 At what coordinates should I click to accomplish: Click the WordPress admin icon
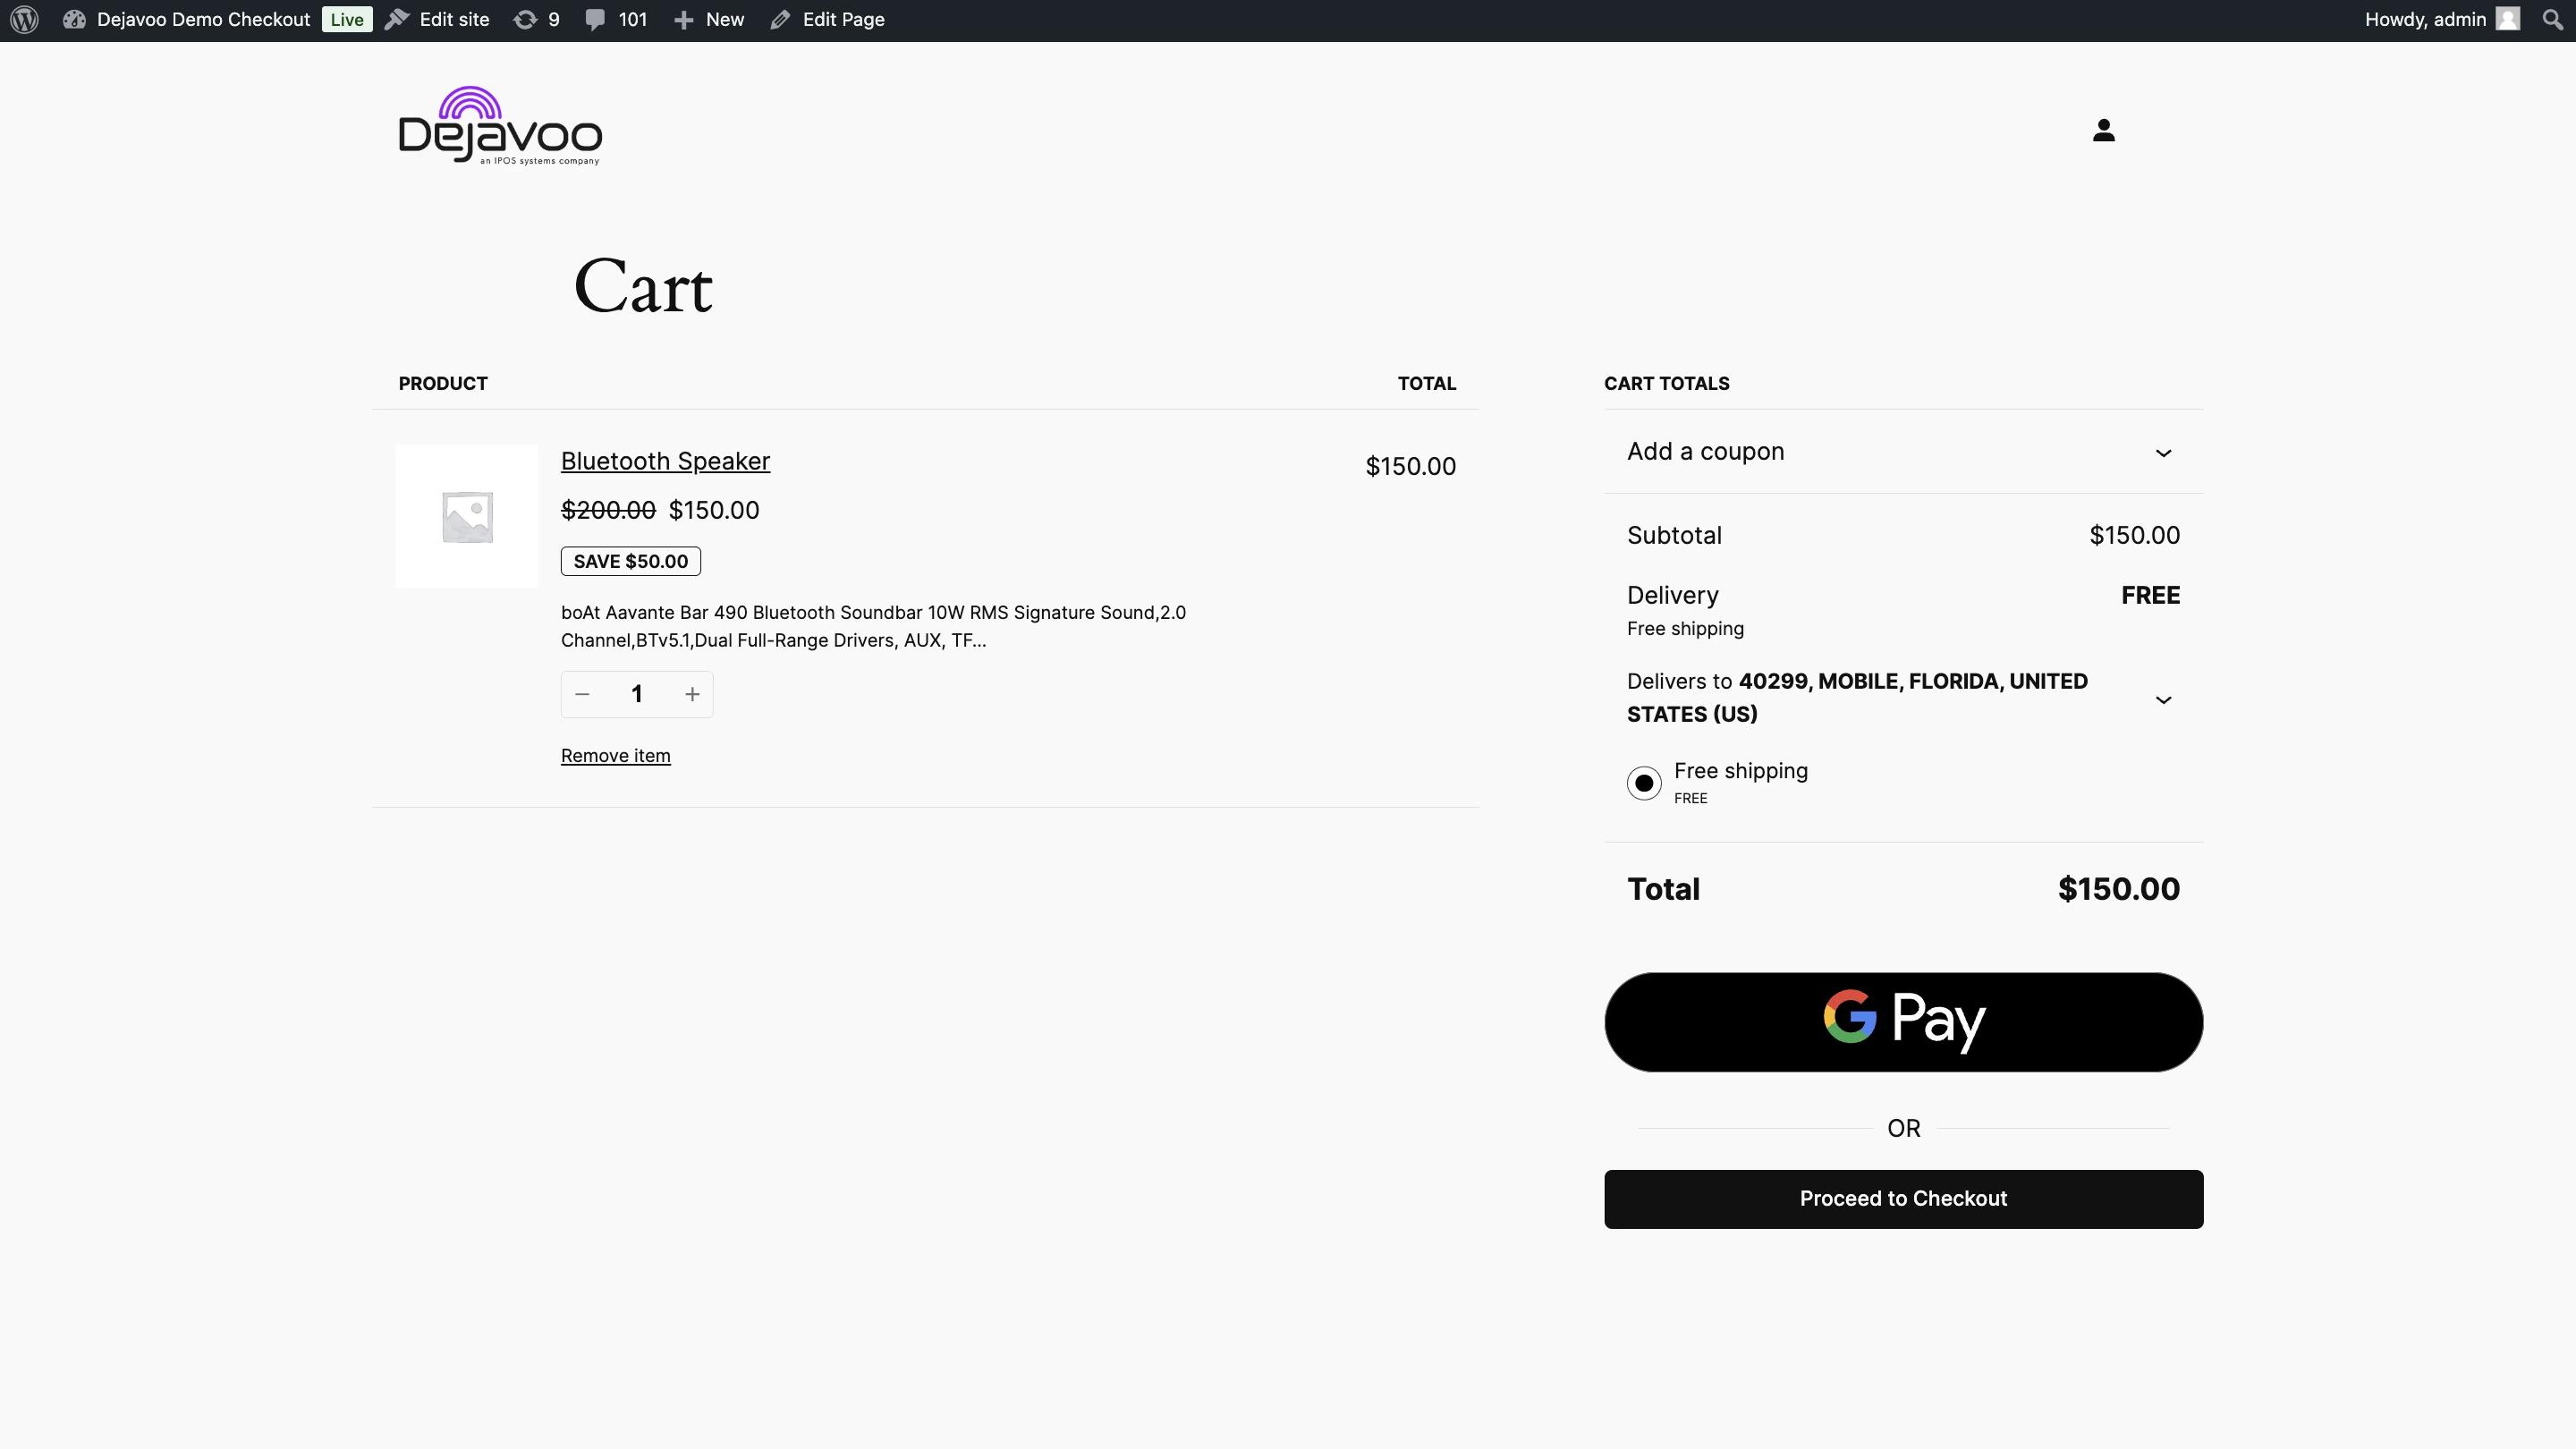(x=27, y=20)
